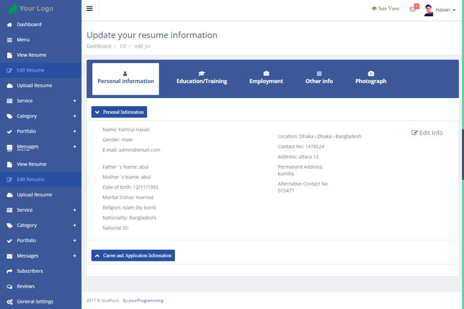
Task: Follow the yourProgramming footer link
Action: pyautogui.click(x=146, y=300)
